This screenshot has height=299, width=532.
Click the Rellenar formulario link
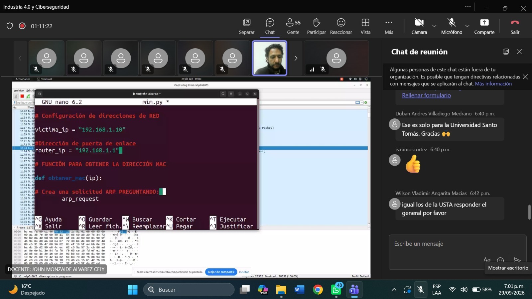pyautogui.click(x=426, y=95)
